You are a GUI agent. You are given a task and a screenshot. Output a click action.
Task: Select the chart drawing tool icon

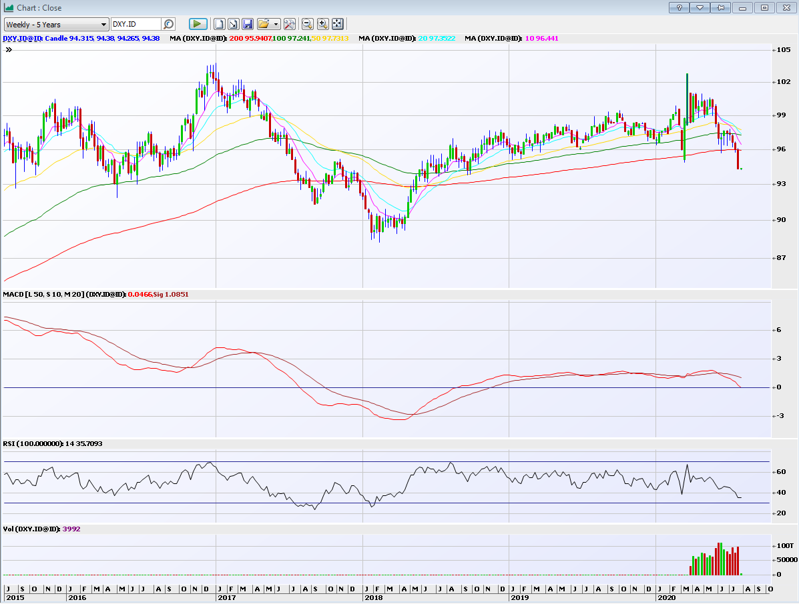pos(233,23)
